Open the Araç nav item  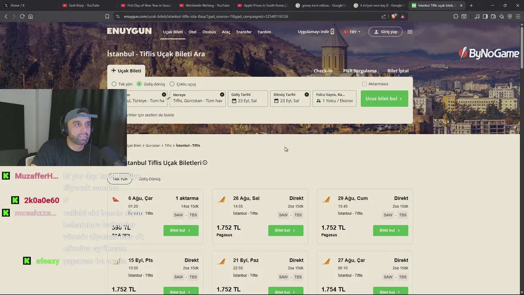(226, 32)
